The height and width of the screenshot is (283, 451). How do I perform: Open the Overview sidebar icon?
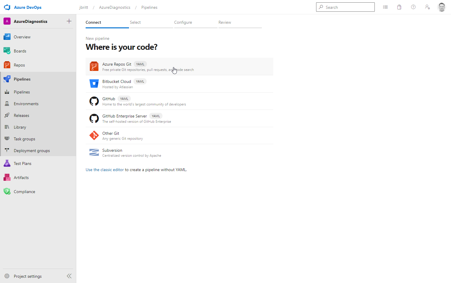tap(7, 37)
